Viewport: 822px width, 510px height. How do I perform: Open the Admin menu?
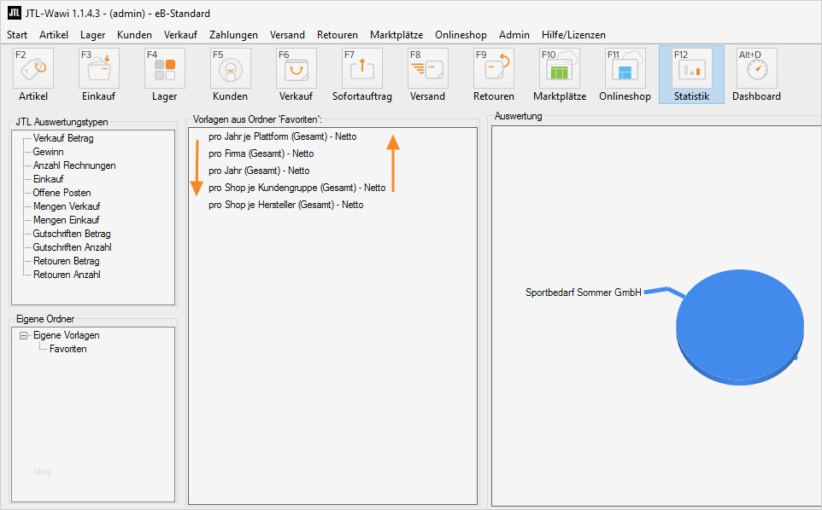[x=514, y=34]
